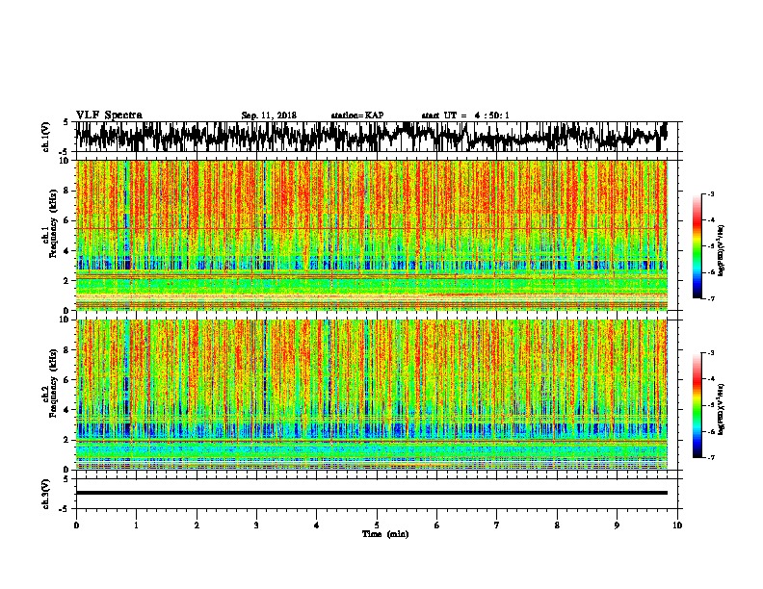This screenshot has height=589, width=763.
Task: Click inside the ch.1 voltage waveform panel
Action: pyautogui.click(x=376, y=137)
